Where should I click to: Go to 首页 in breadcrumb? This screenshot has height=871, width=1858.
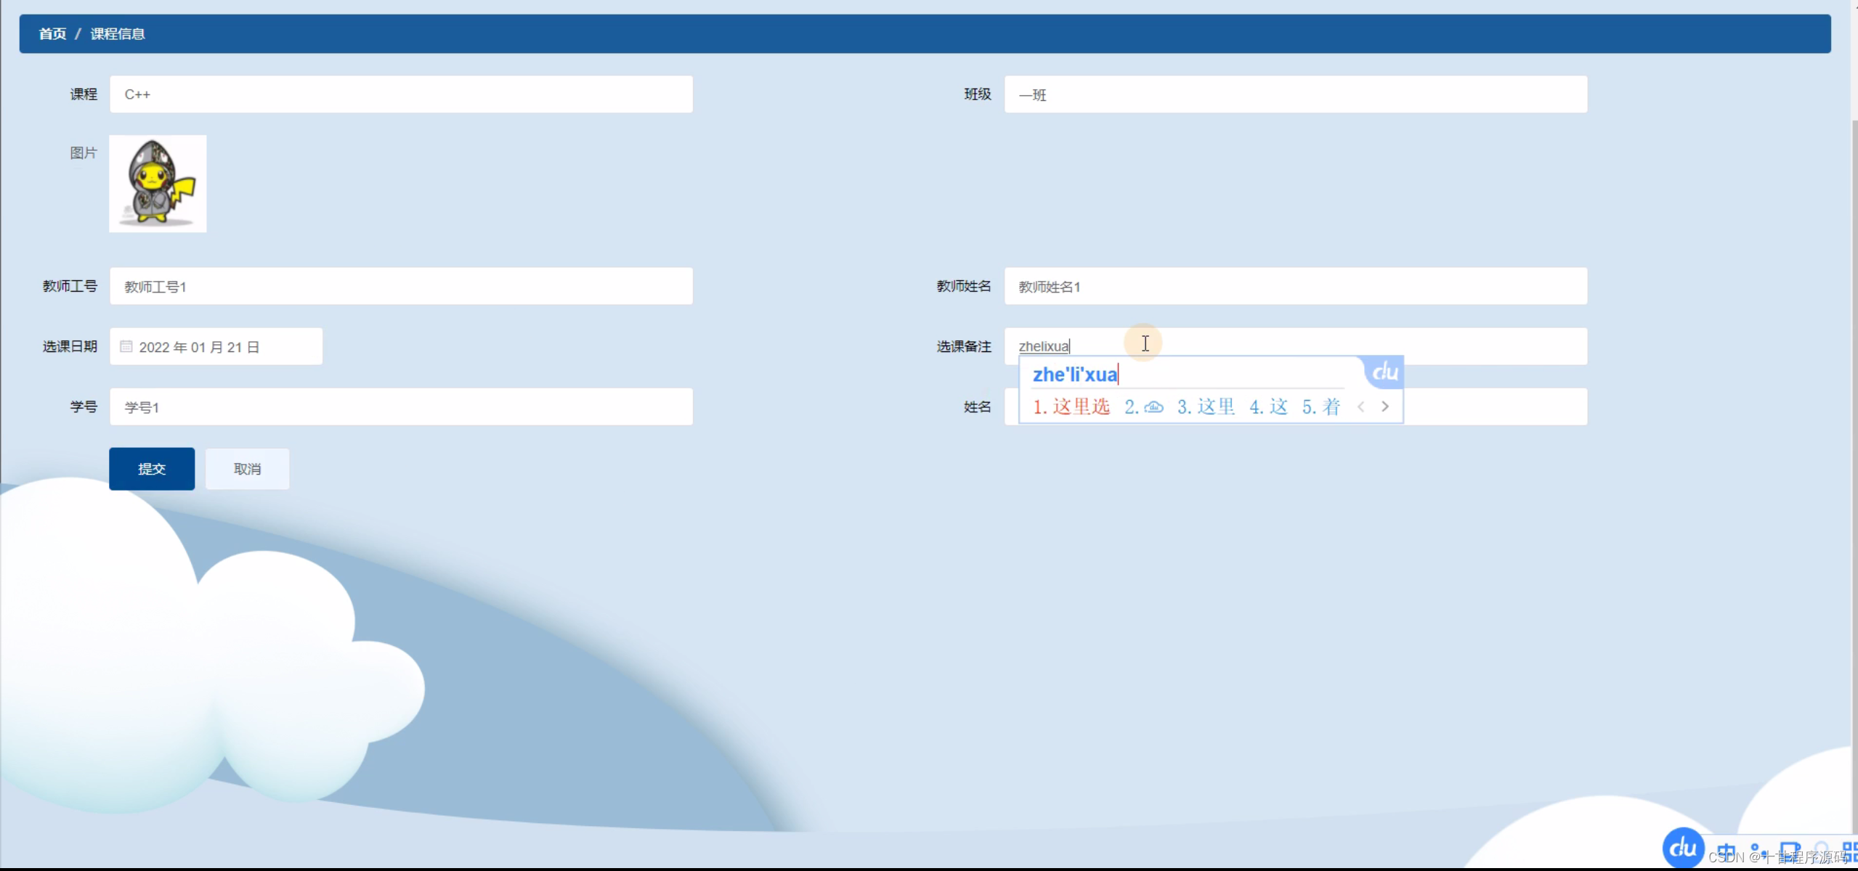pos(52,34)
